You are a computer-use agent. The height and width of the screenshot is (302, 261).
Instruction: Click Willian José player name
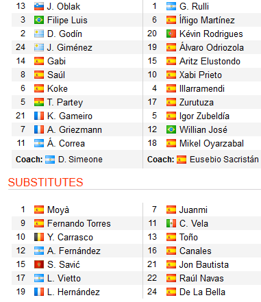[x=203, y=129]
